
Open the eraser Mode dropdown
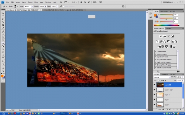coord(29,6)
